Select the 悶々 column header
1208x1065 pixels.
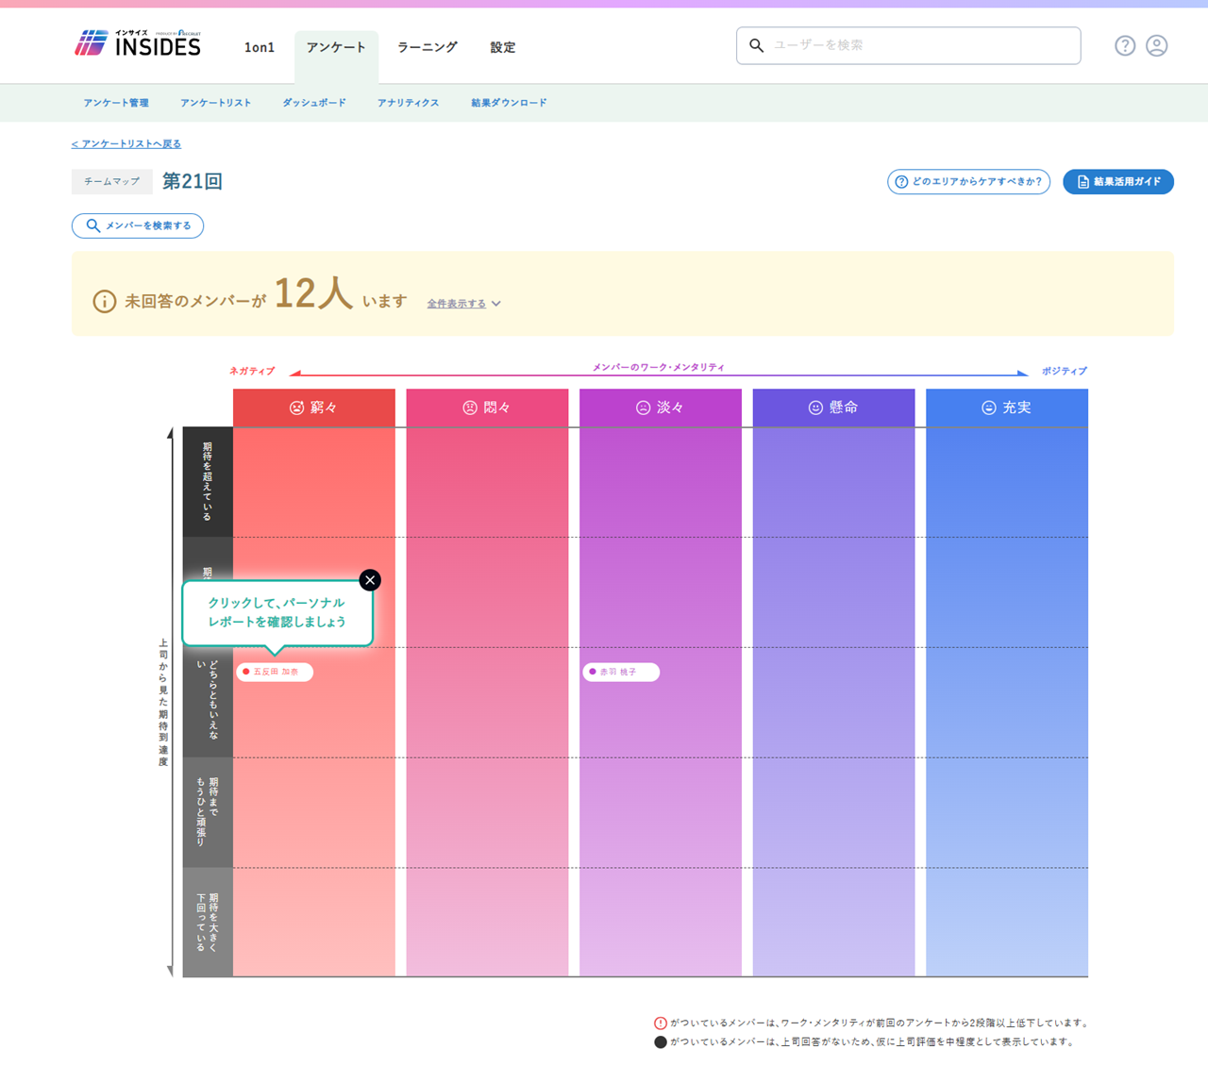pyautogui.click(x=487, y=408)
